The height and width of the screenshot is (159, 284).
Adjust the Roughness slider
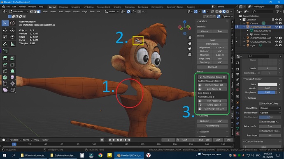[268, 92]
